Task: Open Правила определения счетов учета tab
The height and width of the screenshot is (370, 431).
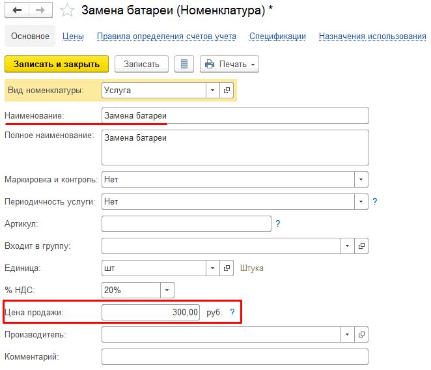Action: (x=167, y=36)
